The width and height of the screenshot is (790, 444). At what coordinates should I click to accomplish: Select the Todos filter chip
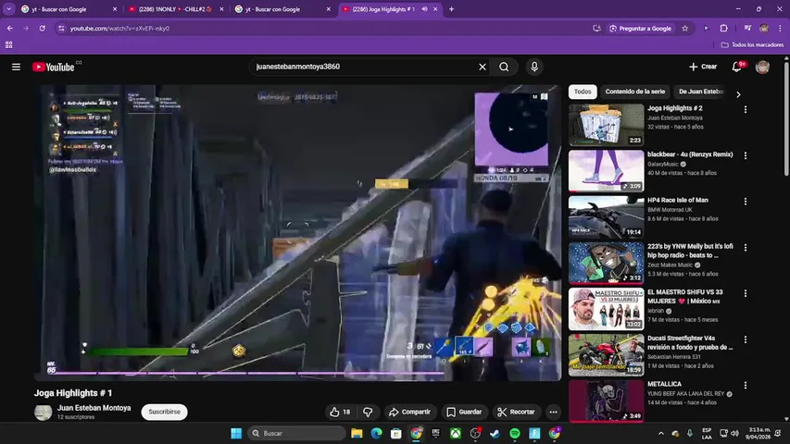pyautogui.click(x=583, y=92)
